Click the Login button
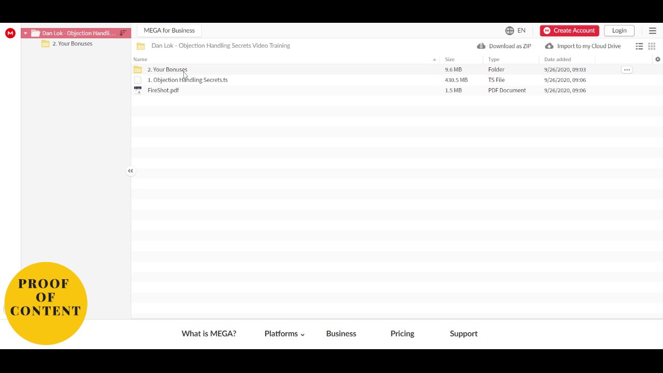 619,31
